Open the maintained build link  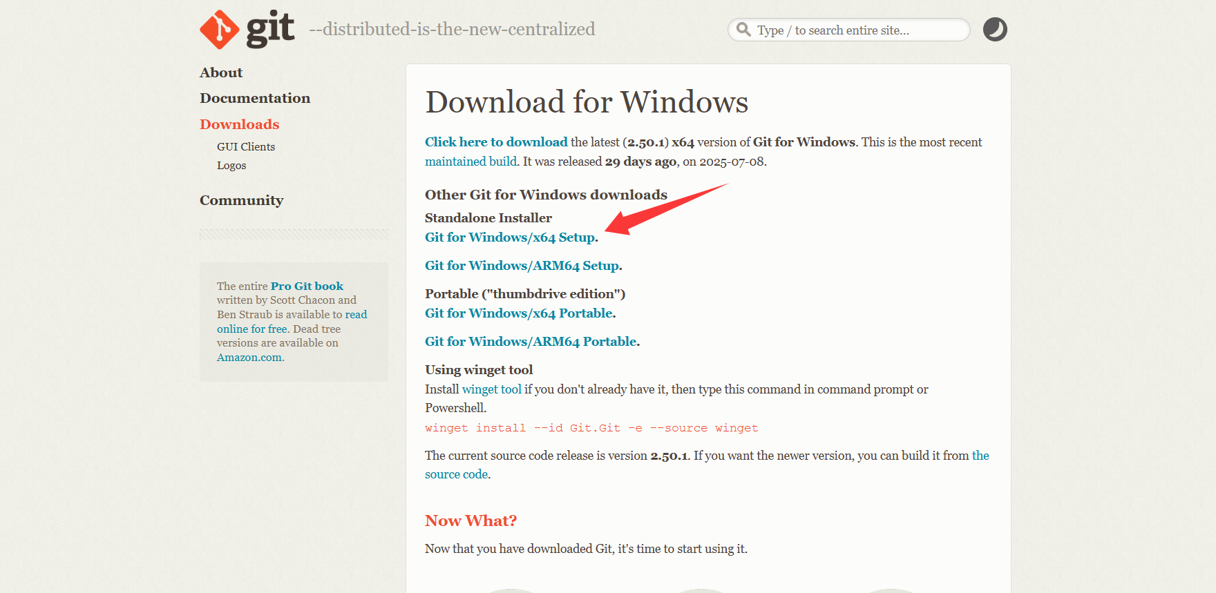click(471, 161)
